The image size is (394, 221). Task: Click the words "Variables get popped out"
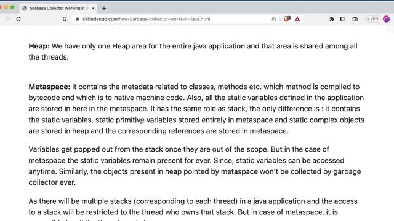coord(71,149)
